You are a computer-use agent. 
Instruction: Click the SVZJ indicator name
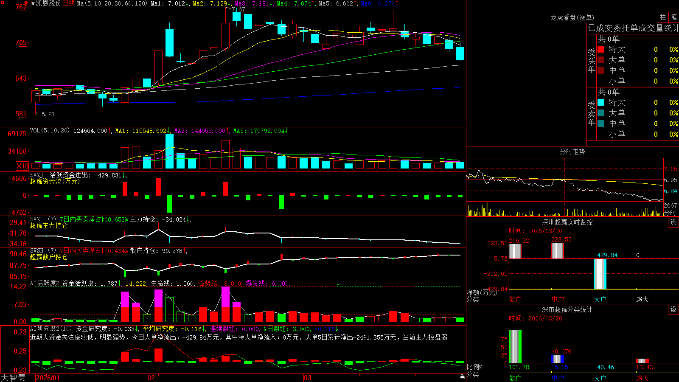click(x=37, y=175)
